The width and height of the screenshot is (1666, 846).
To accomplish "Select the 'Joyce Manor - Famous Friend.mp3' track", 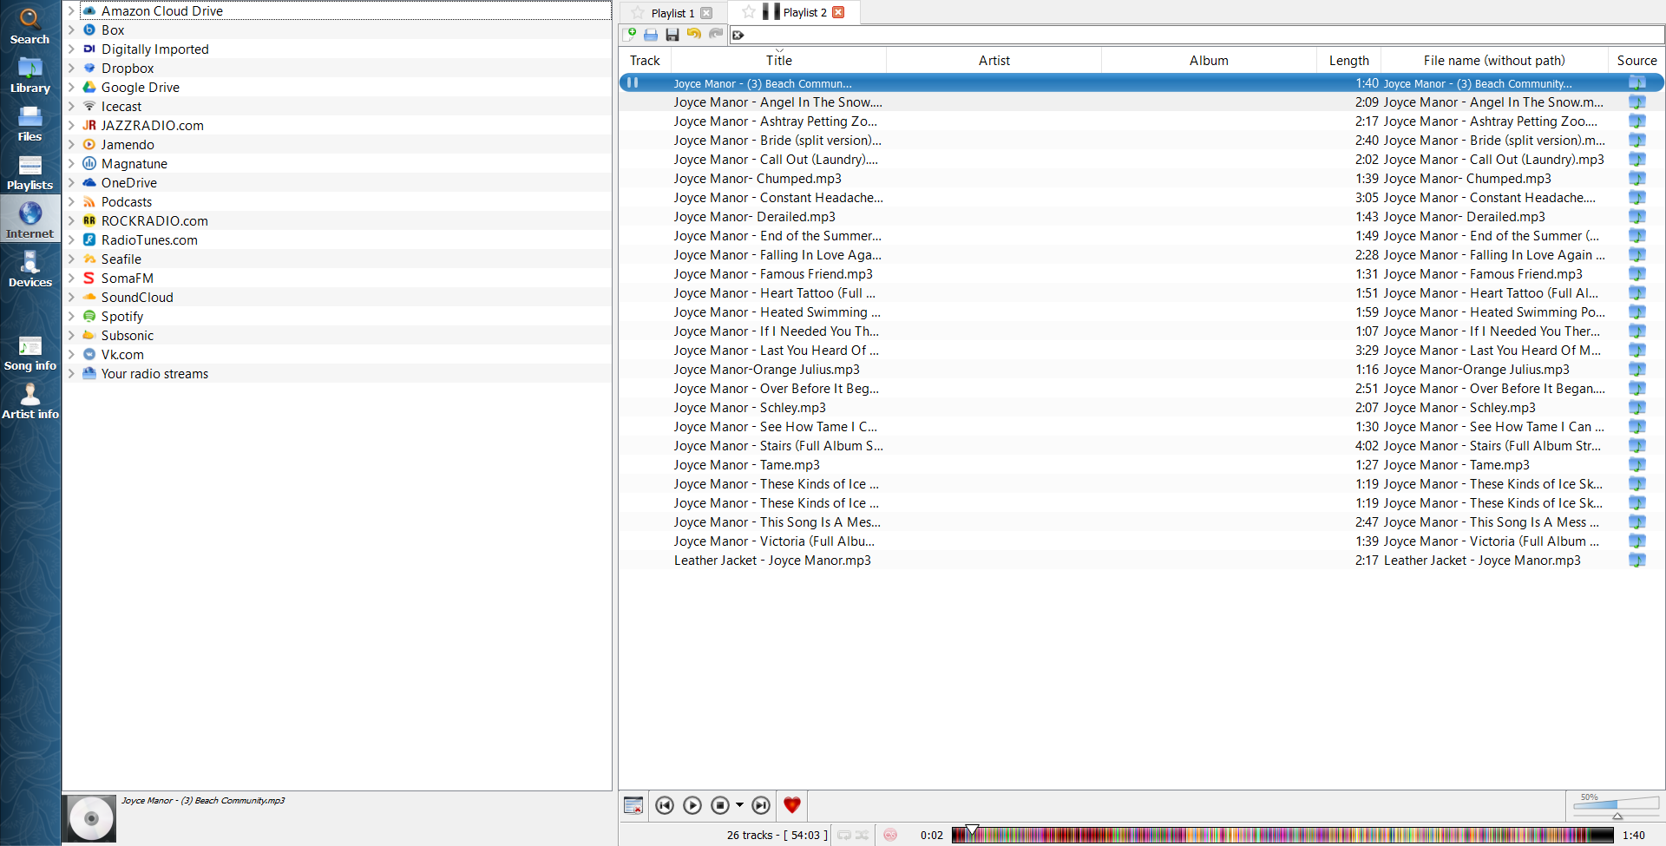I will [x=1142, y=274].
